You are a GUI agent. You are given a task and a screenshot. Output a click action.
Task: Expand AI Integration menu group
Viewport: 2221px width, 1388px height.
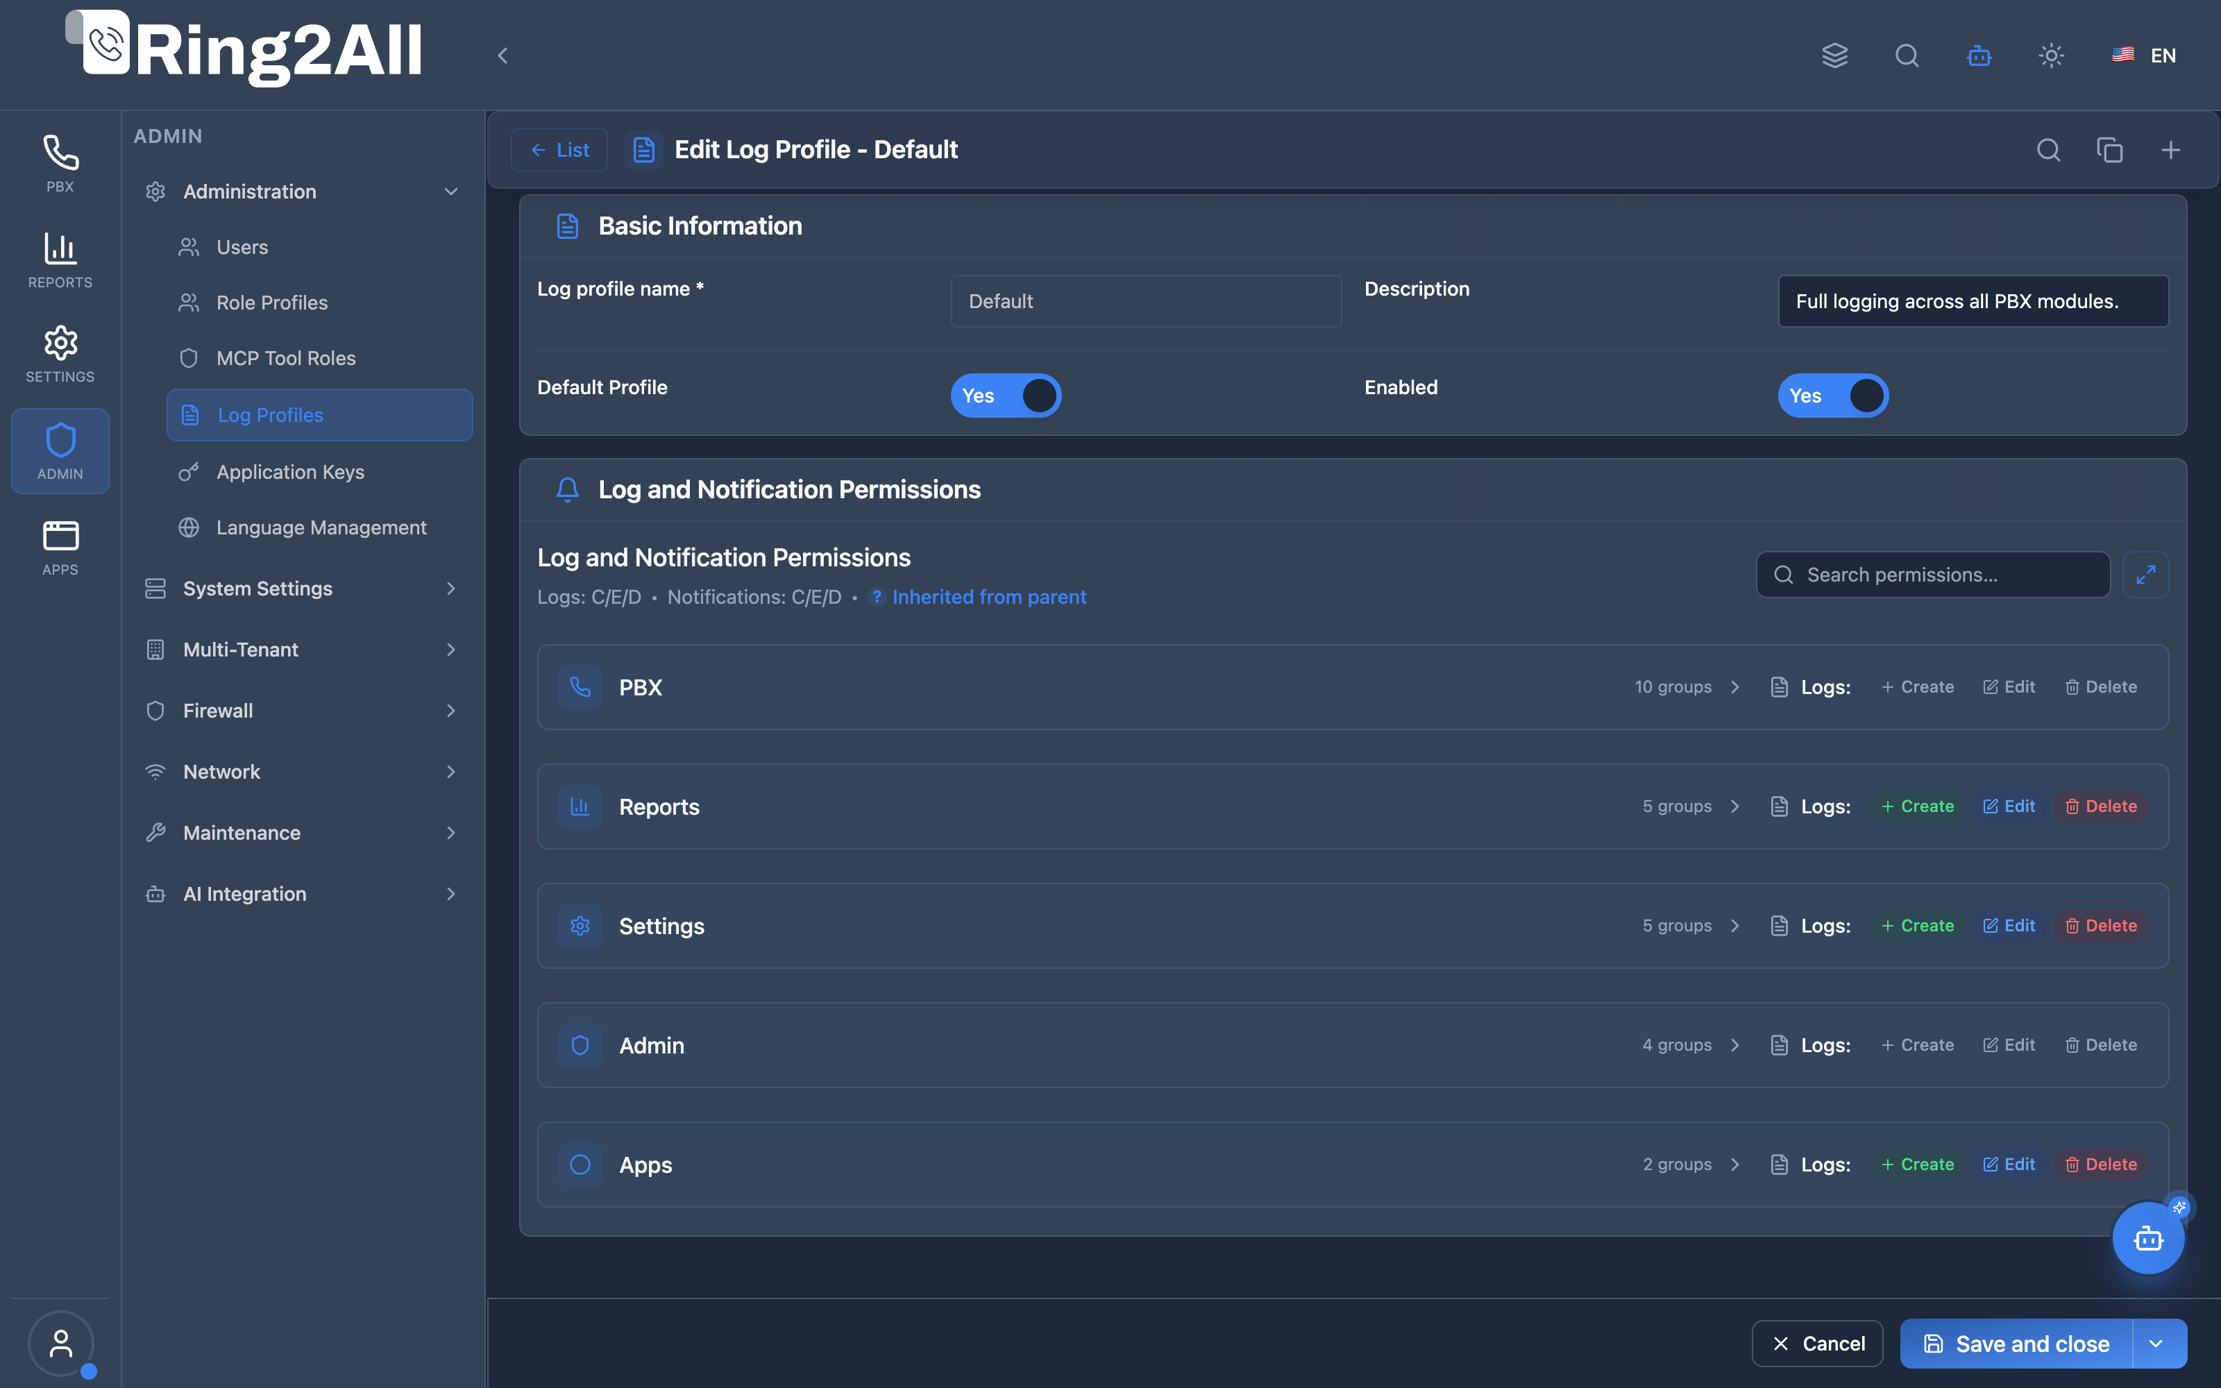[303, 894]
